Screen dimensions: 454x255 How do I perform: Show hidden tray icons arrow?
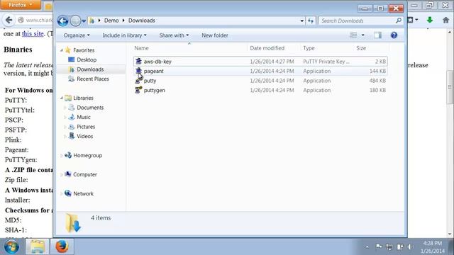tap(367, 247)
